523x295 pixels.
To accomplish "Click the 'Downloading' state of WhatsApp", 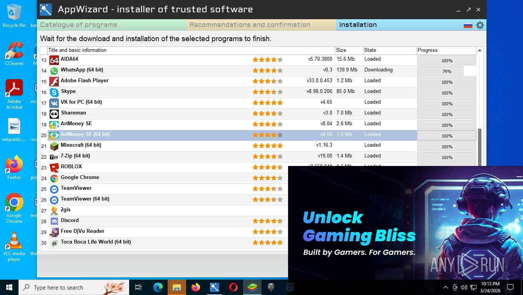I will [x=378, y=70].
